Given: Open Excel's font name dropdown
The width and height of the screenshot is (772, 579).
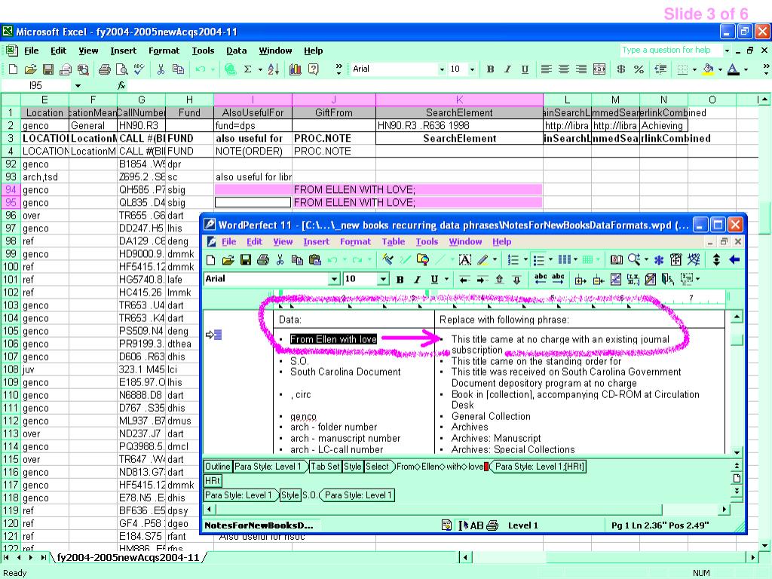Looking at the screenshot, I should pyautogui.click(x=441, y=69).
